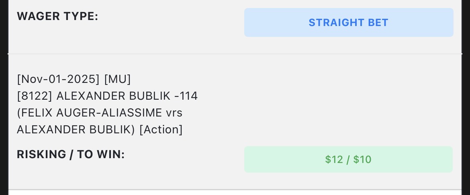Click ALEXANDER BUBLIK in the matchup's last line
The image size is (470, 195).
(x=76, y=130)
